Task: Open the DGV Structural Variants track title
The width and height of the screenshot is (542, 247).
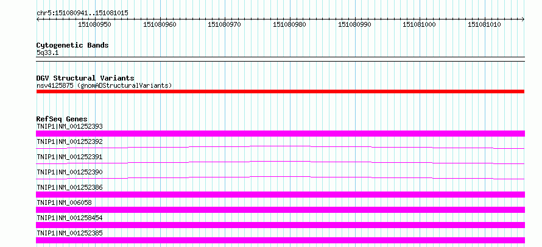Action: pos(85,78)
